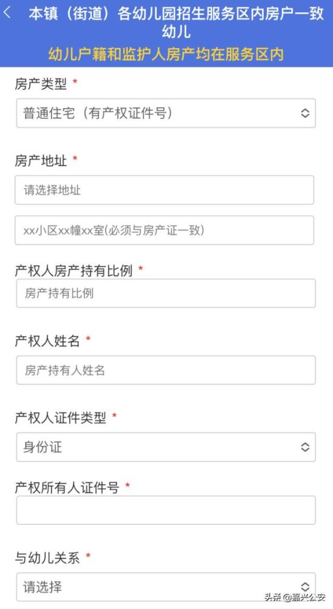
Task: Open the 产权人证件类型 dropdown showing 身份证
Action: point(166,447)
